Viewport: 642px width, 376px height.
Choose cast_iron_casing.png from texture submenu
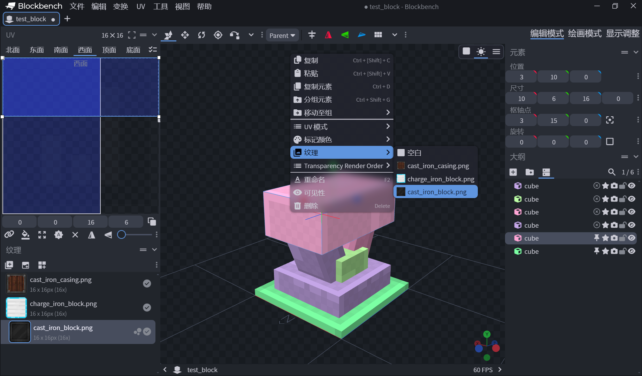pyautogui.click(x=438, y=166)
